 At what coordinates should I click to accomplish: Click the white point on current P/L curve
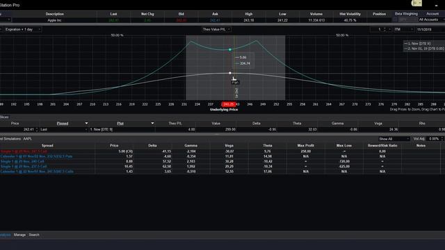230,73
